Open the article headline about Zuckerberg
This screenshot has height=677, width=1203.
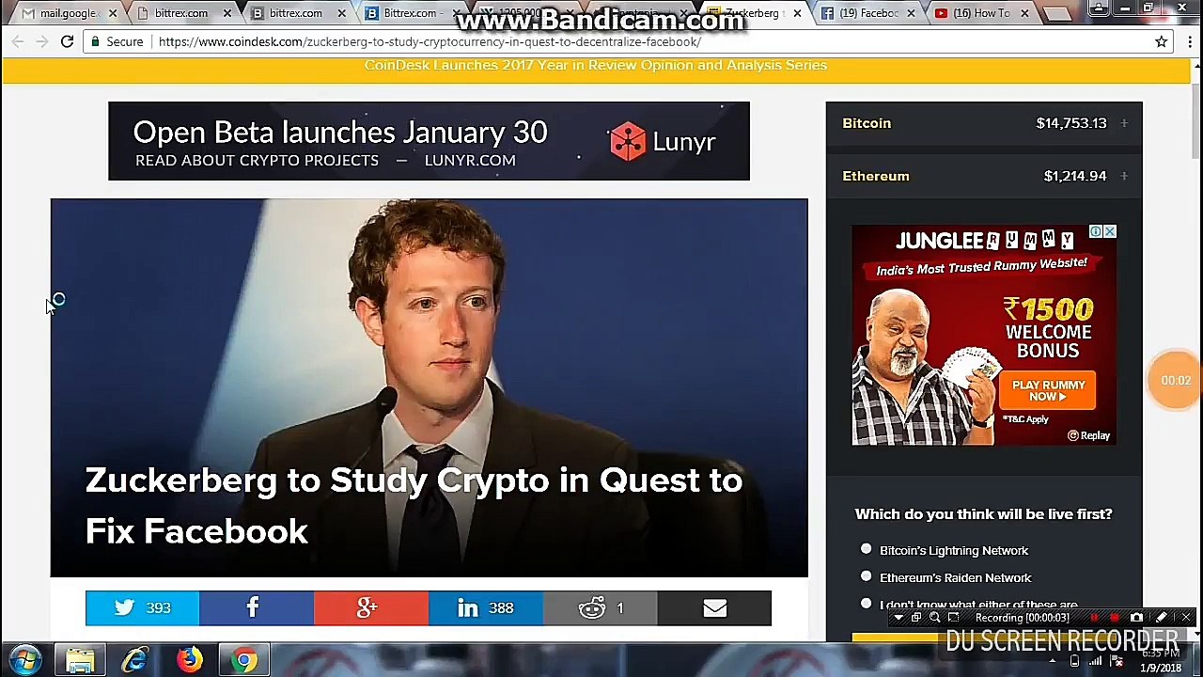[x=414, y=506]
